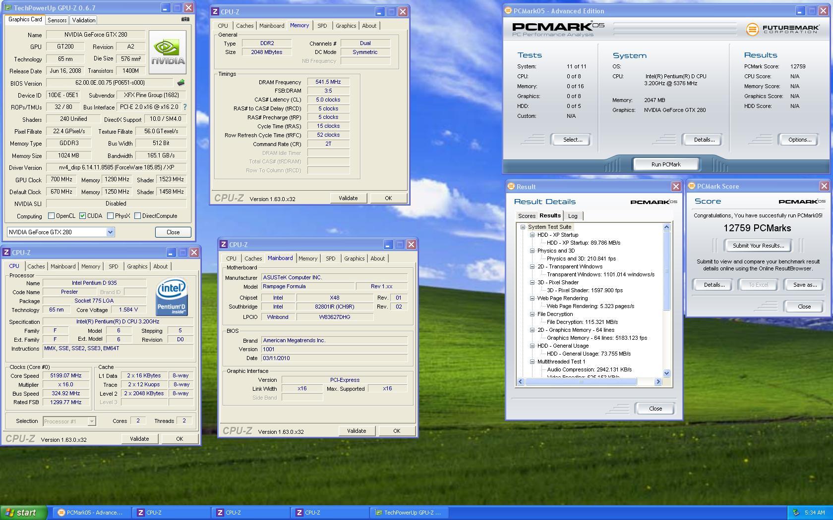Select the 'Physics and 3D: 210.841 fps' row
Image resolution: width=833 pixels, height=520 pixels.
581,259
